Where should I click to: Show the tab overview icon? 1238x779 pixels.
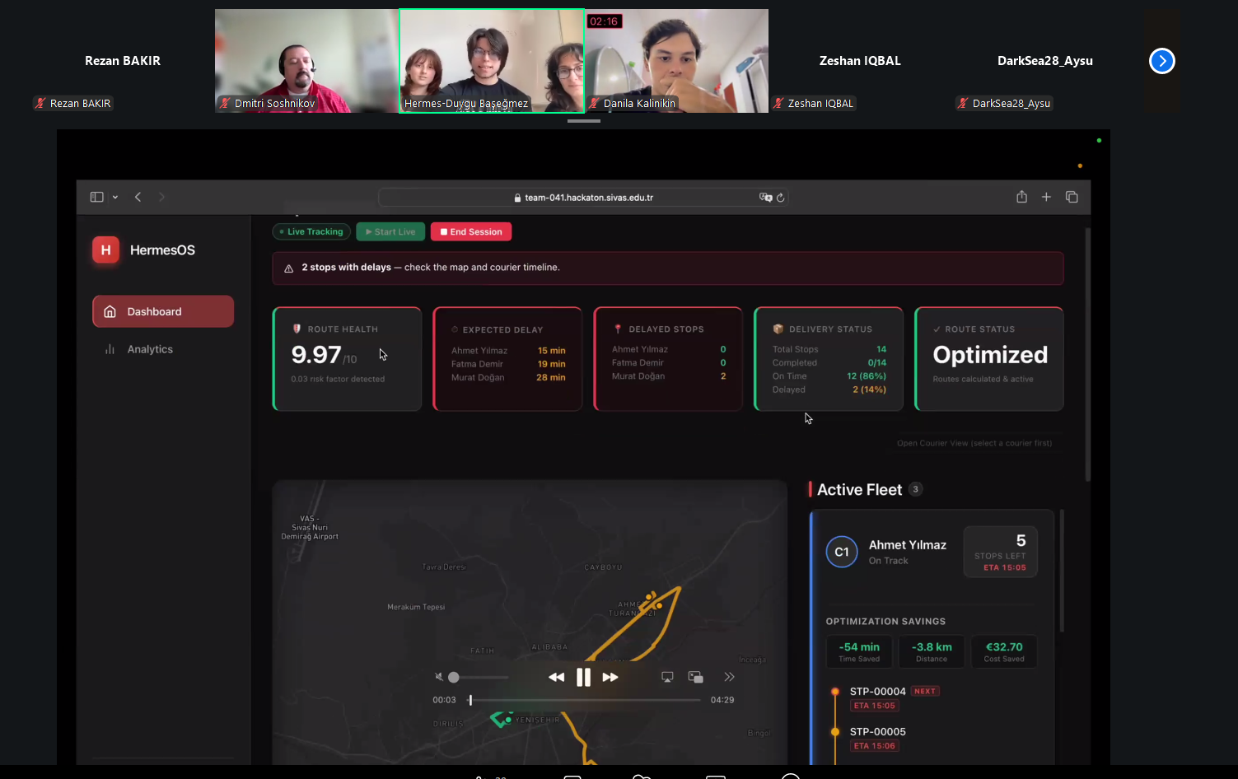click(1072, 197)
